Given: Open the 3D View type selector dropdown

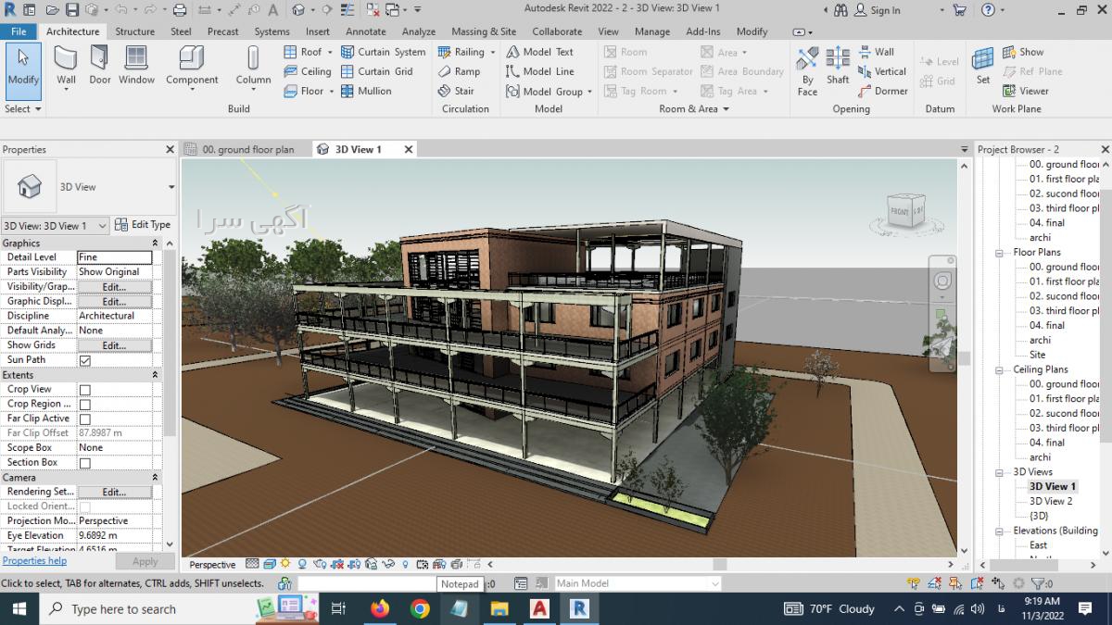Looking at the screenshot, I should click(x=171, y=187).
